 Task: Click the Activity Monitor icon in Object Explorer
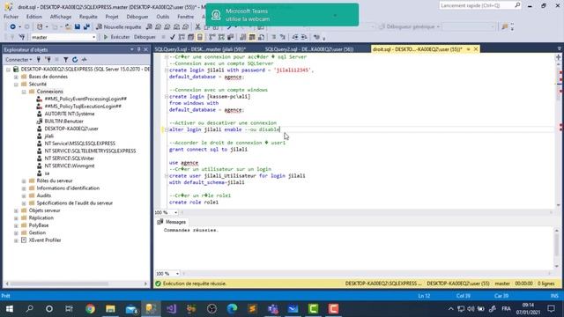pyautogui.click(x=85, y=60)
